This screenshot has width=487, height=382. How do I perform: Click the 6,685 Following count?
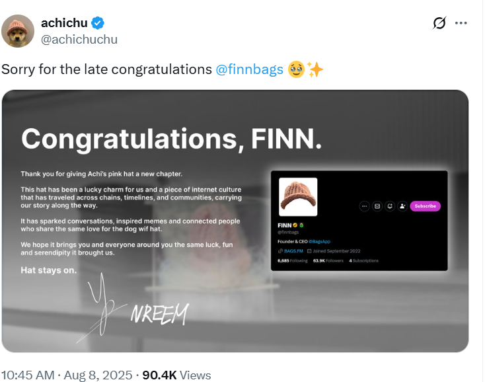point(293,260)
